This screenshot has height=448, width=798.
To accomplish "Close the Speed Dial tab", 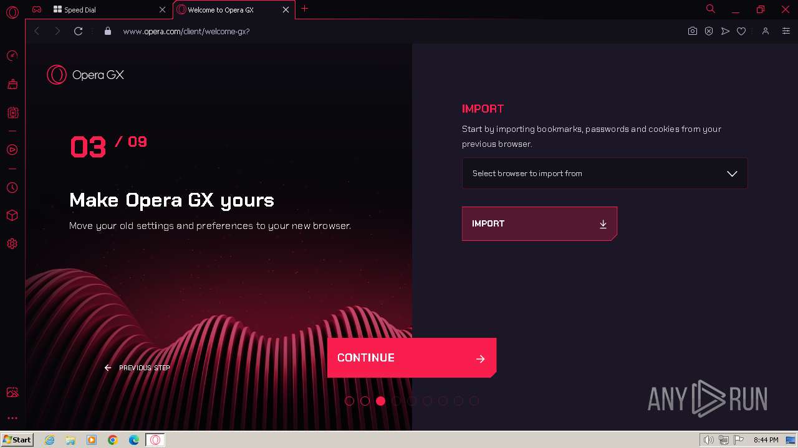I will pyautogui.click(x=162, y=10).
